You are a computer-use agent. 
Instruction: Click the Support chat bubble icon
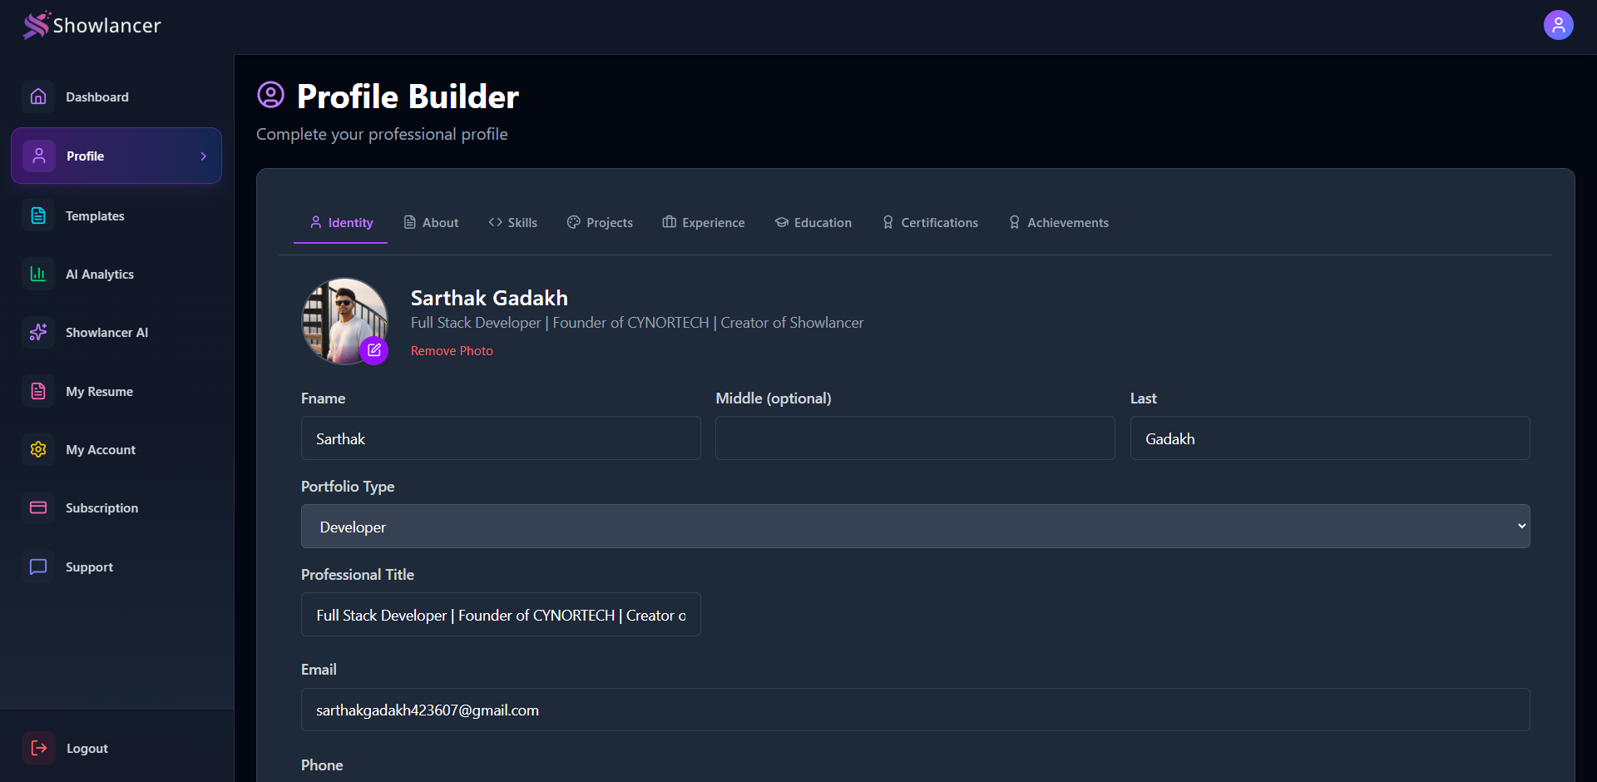pyautogui.click(x=38, y=567)
